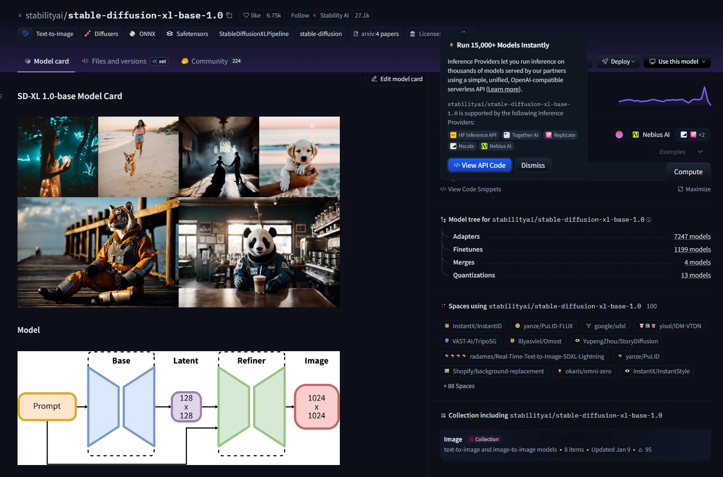Click the model tree info icon
This screenshot has height=477, width=723.
pyautogui.click(x=649, y=220)
